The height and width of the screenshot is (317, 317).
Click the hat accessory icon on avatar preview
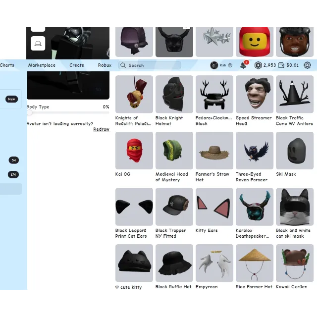click(38, 44)
